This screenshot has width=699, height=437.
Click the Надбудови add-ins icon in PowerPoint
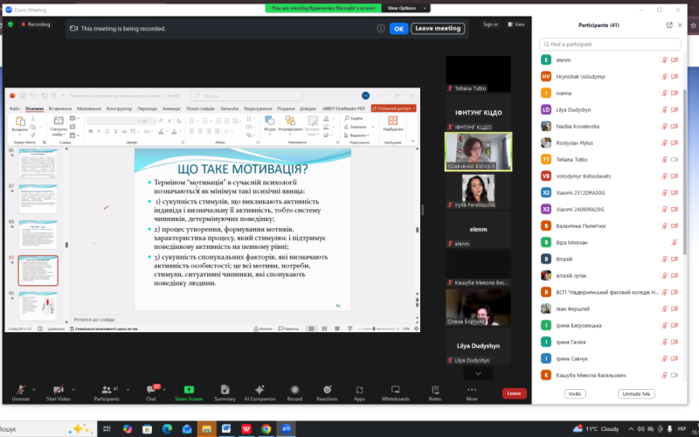pos(392,121)
